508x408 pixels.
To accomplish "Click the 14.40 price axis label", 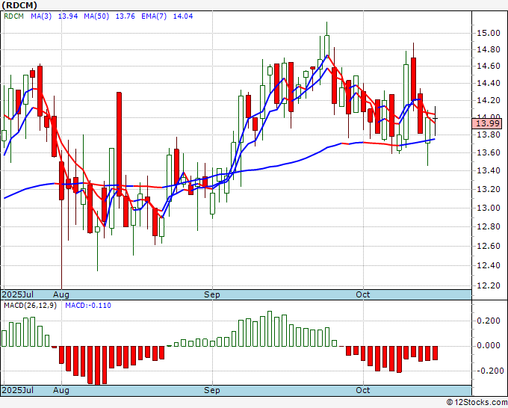I will pos(489,83).
